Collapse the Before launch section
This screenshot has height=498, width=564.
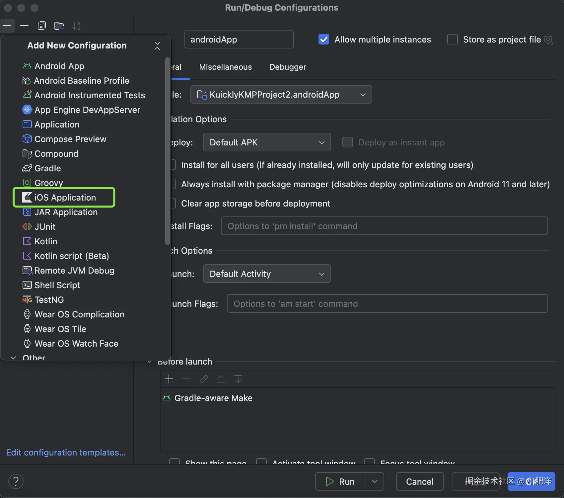click(149, 362)
